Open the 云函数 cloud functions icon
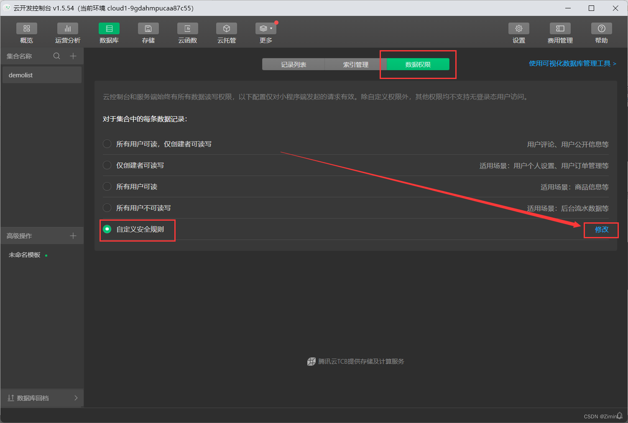The width and height of the screenshot is (628, 423). tap(188, 28)
